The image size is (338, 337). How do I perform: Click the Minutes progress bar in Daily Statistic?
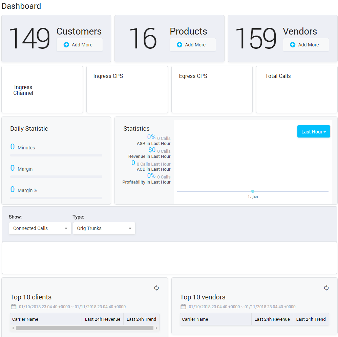click(56, 155)
